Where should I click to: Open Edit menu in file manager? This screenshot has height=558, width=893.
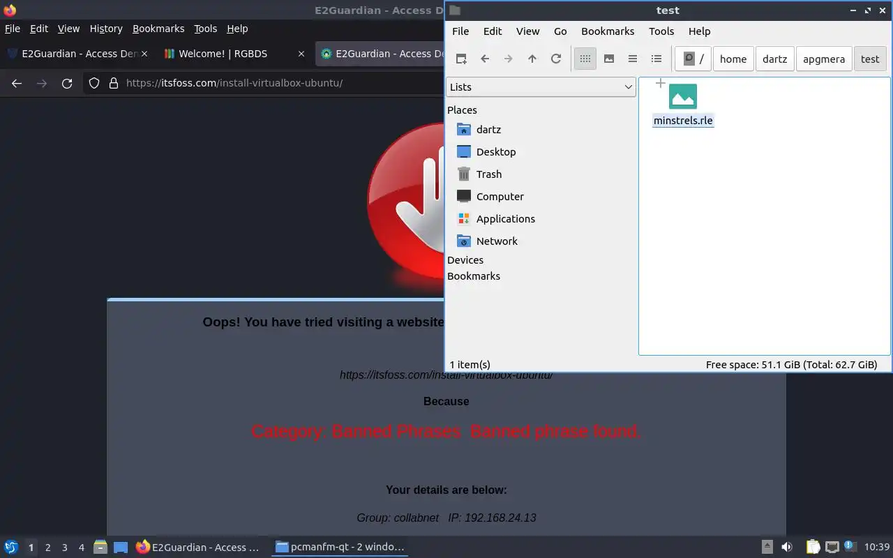pos(493,31)
